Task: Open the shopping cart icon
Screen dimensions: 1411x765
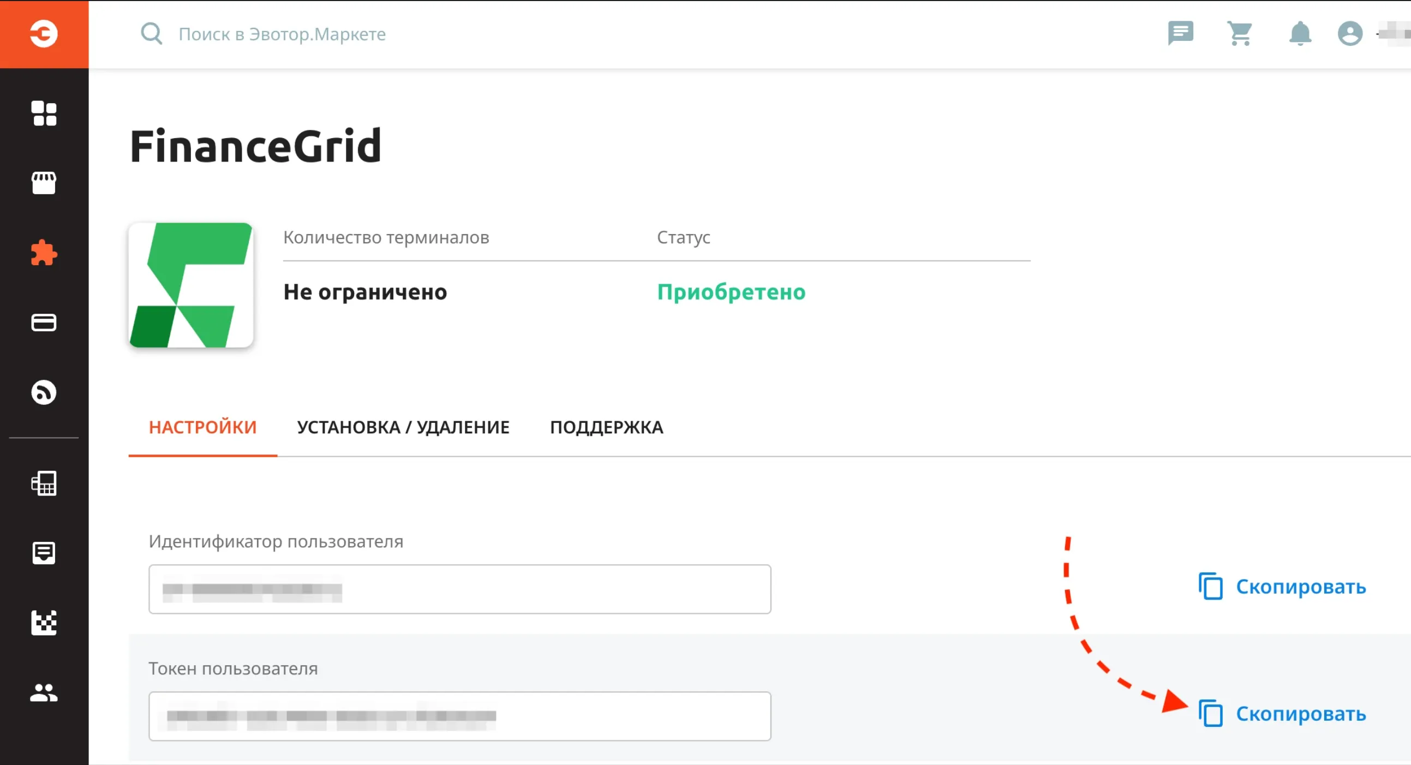Action: point(1240,34)
